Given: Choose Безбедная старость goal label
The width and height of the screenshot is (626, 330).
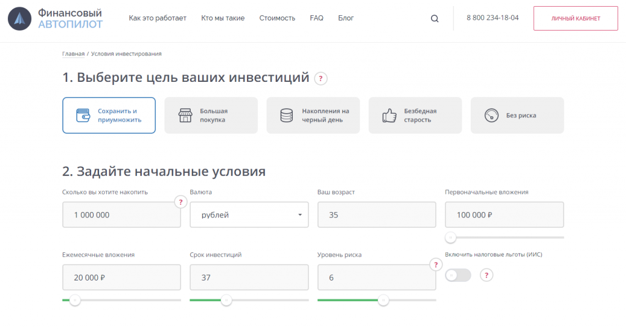Looking at the screenshot, I should [420, 116].
